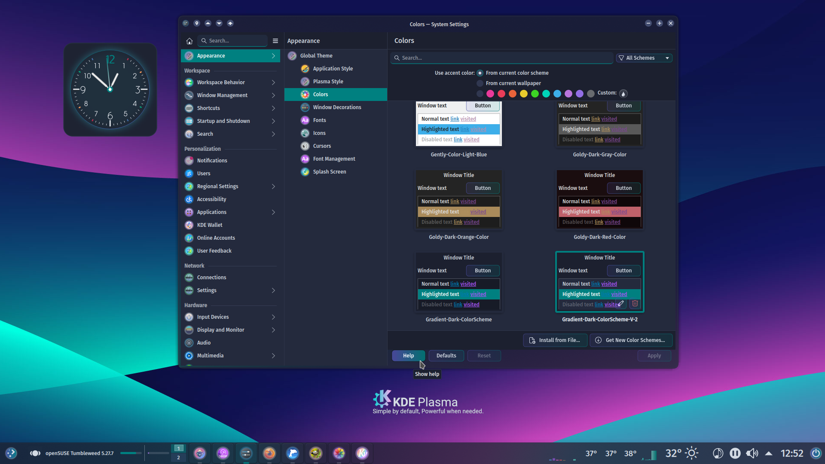
Task: Open the volume control in system tray
Action: pyautogui.click(x=752, y=453)
